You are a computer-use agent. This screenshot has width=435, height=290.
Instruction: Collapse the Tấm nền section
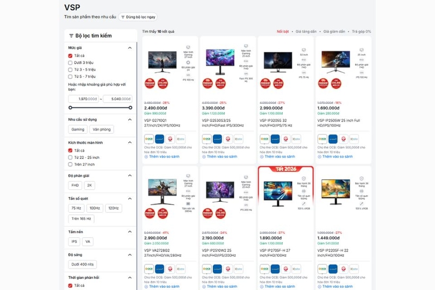[x=129, y=232]
